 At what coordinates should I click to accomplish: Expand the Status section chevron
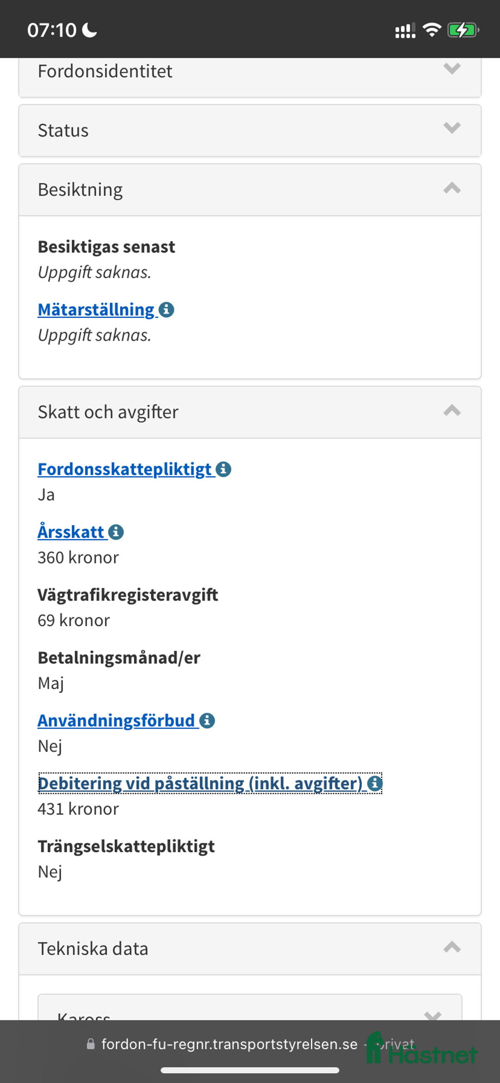(452, 128)
